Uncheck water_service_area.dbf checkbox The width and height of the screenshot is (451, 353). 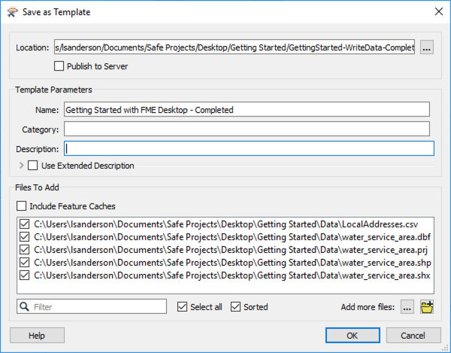tap(25, 237)
